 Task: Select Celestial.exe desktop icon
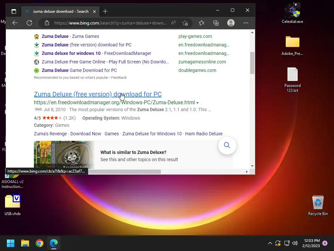[x=293, y=13]
